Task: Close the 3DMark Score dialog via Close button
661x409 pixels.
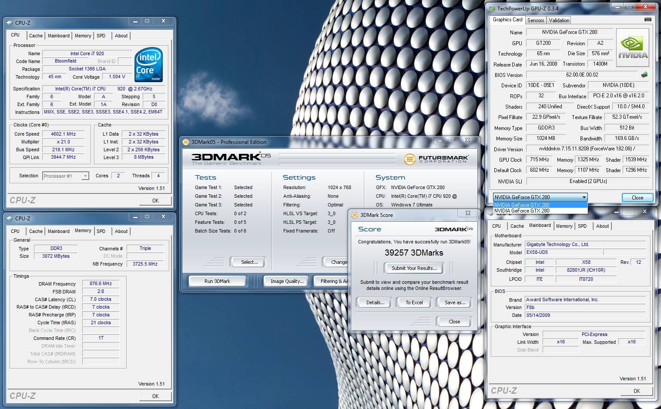Action: 454,322
